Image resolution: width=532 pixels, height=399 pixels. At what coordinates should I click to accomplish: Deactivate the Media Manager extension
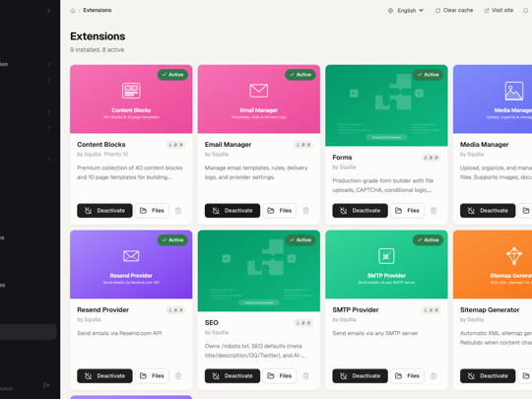[488, 211]
